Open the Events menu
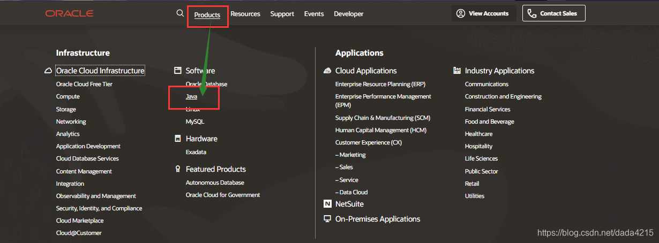This screenshot has width=659, height=243. 314,14
